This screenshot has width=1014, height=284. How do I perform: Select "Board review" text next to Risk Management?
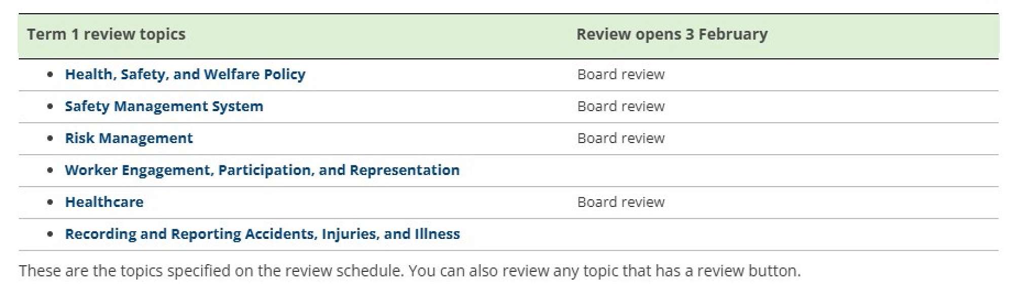coord(621,138)
